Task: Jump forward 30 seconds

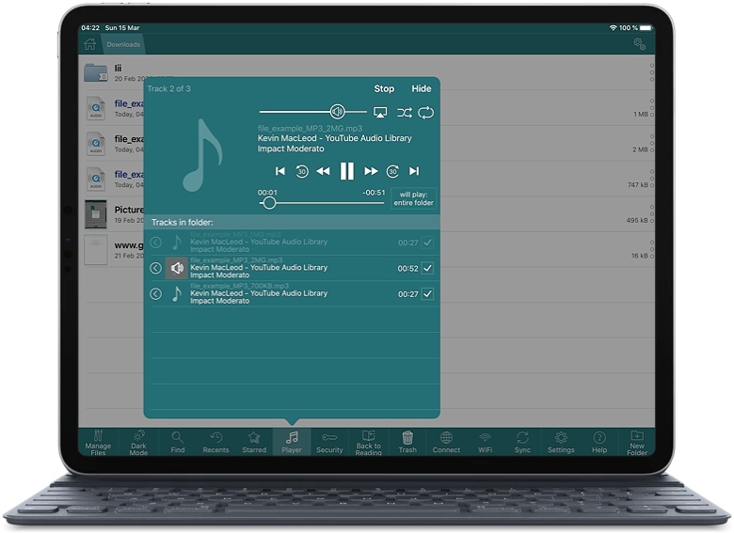Action: pos(392,172)
